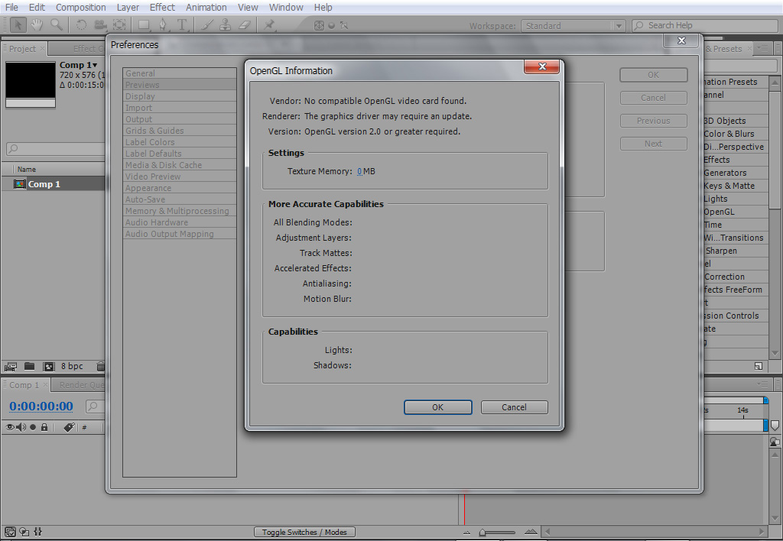Click the Texture Memory 0 value
The image size is (783, 541).
(x=359, y=171)
